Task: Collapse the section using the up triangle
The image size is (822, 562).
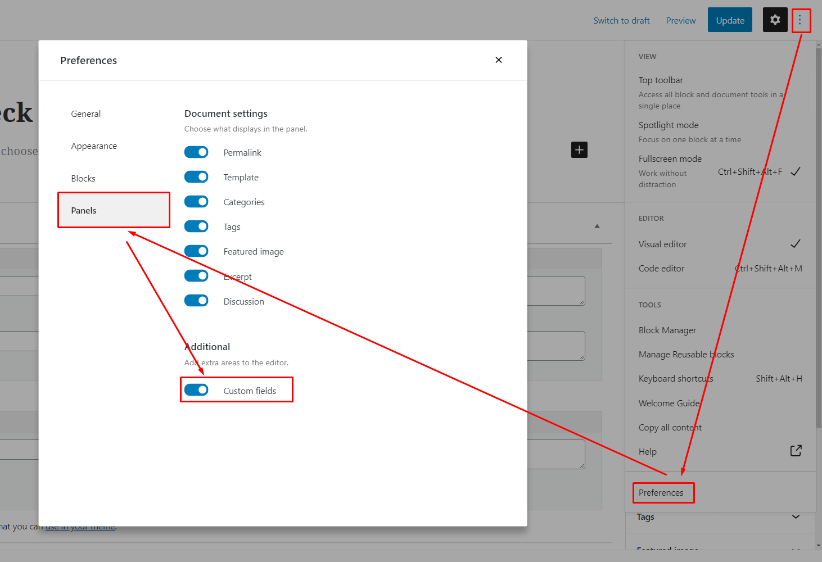Action: [x=597, y=226]
